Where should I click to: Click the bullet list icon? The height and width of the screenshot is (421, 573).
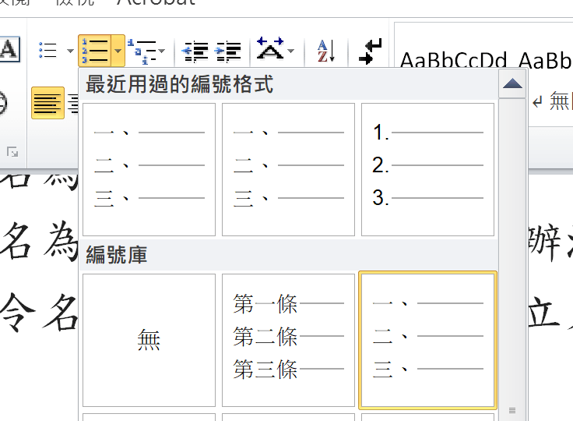[48, 51]
